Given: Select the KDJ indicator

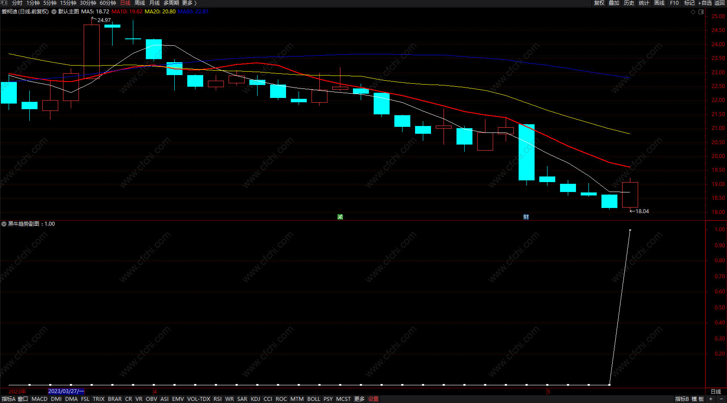Looking at the screenshot, I should (x=255, y=399).
